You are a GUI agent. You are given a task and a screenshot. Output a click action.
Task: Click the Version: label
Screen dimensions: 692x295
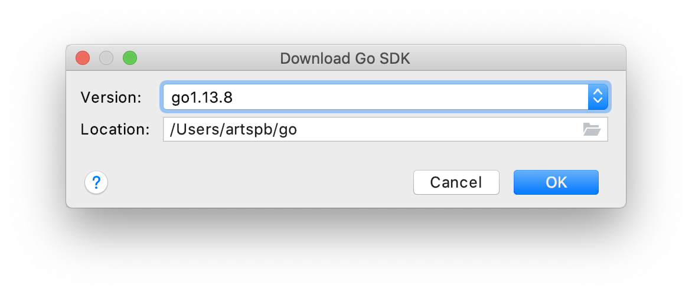[111, 97]
